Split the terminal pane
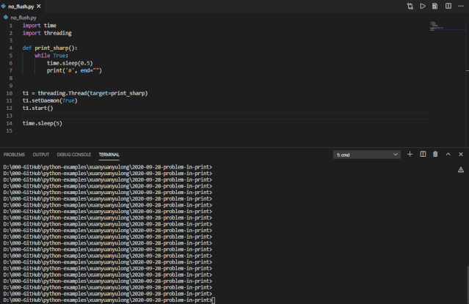This screenshot has height=304, width=469. point(423,154)
